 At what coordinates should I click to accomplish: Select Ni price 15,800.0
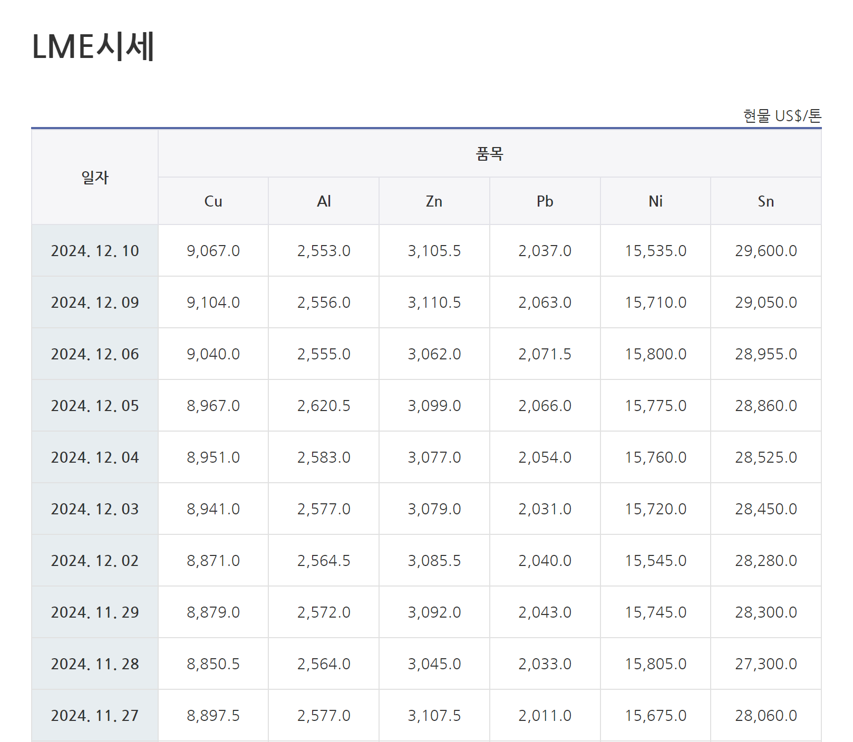tap(655, 354)
